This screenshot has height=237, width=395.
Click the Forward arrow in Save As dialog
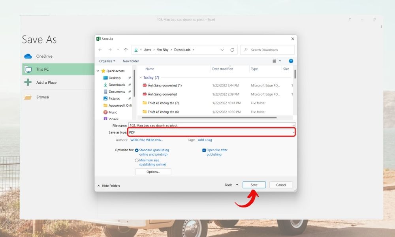(x=110, y=50)
